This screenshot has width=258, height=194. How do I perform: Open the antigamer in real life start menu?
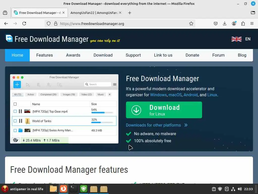click(x=23, y=189)
